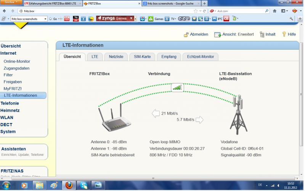Click the FRITZ!Box router image
The height and width of the screenshot is (191, 305).
115,118
